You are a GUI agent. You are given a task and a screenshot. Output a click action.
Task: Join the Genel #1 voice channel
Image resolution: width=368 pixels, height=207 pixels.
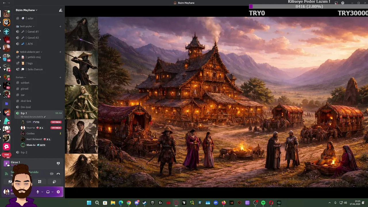point(39,32)
